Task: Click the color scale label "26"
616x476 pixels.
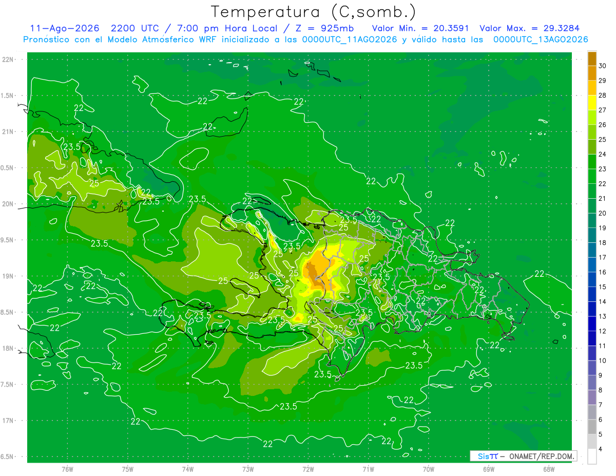Action: (602, 124)
